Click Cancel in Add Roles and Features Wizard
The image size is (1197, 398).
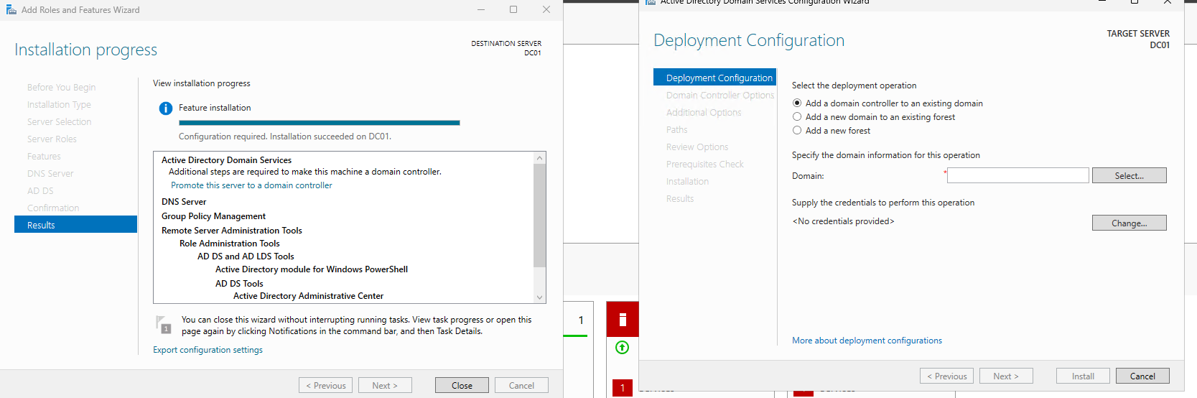pyautogui.click(x=521, y=386)
